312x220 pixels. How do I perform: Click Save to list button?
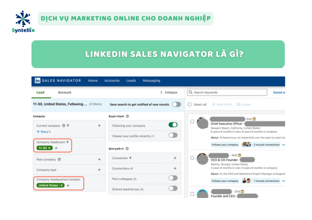tap(222, 105)
